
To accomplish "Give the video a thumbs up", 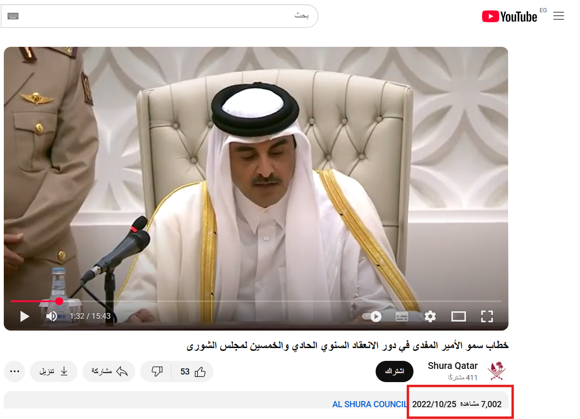I will click(201, 371).
